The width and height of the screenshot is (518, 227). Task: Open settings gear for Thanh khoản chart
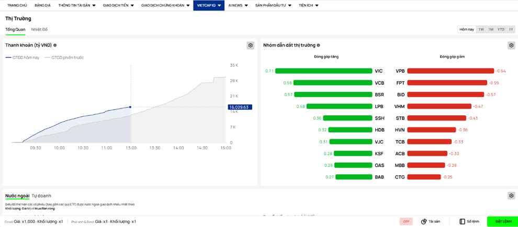tap(251, 45)
